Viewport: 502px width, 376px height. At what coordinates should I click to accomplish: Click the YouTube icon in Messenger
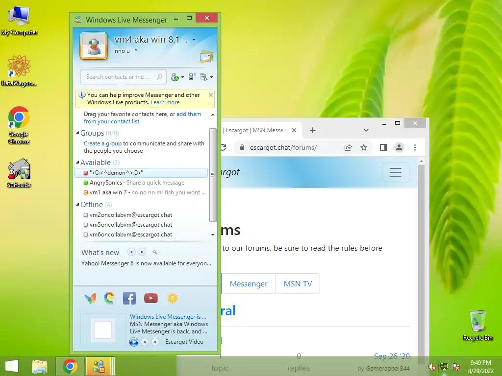point(151,298)
